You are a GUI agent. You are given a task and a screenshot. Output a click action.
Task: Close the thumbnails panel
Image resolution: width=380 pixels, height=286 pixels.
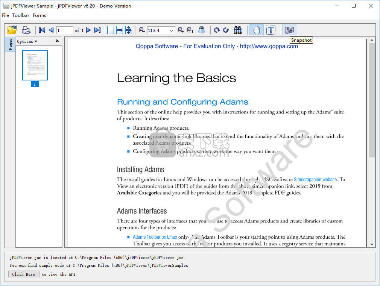[58, 41]
